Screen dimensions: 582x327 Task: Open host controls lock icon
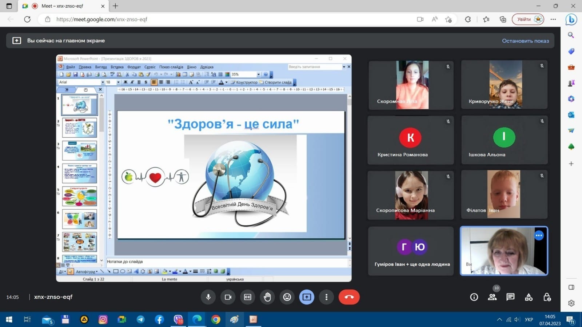(x=547, y=297)
